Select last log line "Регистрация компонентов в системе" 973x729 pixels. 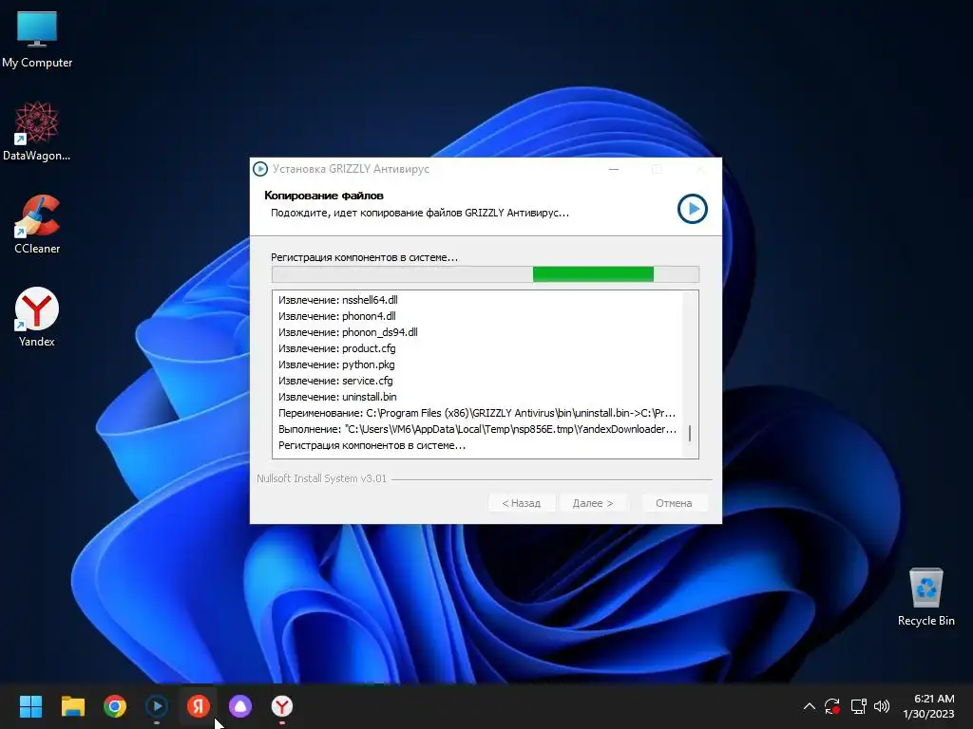click(x=372, y=445)
